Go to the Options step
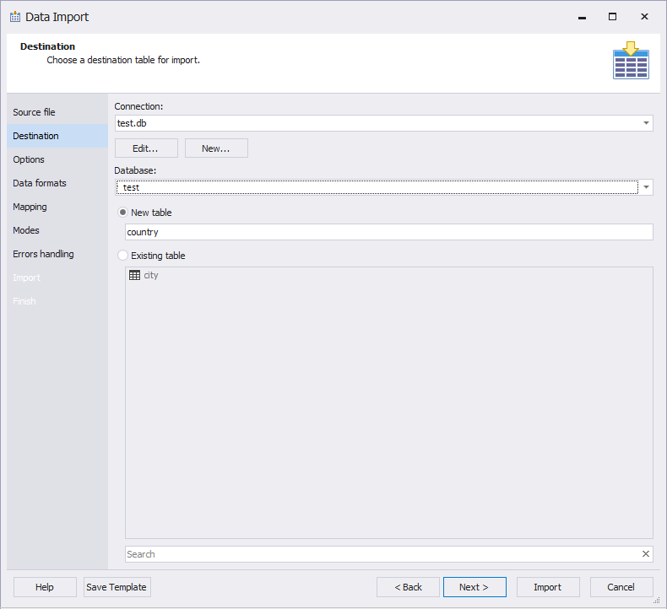Viewport: 667px width, 609px height. [57, 159]
